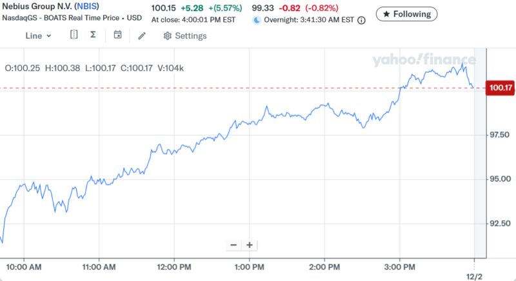The width and height of the screenshot is (516, 281).
Task: Click the overnight info circle icon
Action: point(361,20)
